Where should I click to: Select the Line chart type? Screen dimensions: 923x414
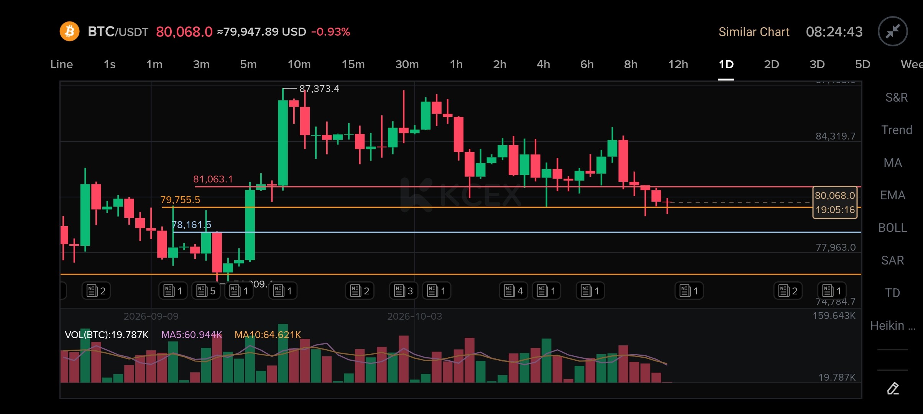tap(61, 64)
